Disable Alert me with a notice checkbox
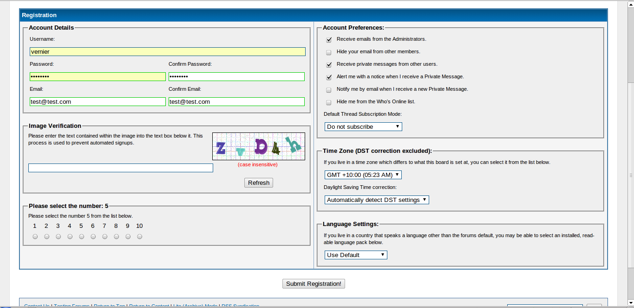This screenshot has height=308, width=634. click(329, 77)
